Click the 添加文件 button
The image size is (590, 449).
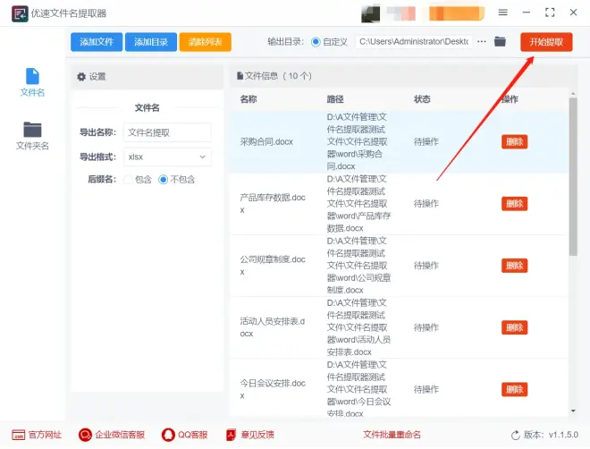point(97,42)
